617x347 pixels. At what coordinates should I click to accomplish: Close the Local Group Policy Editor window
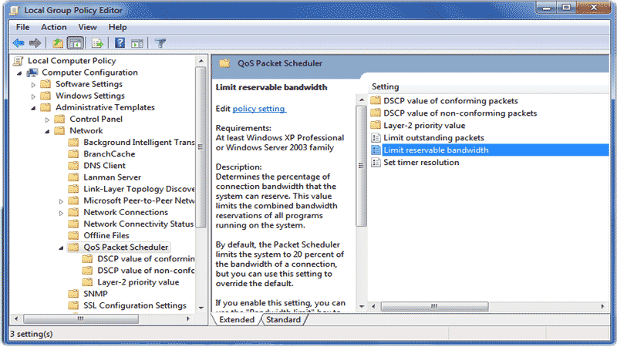594,8
